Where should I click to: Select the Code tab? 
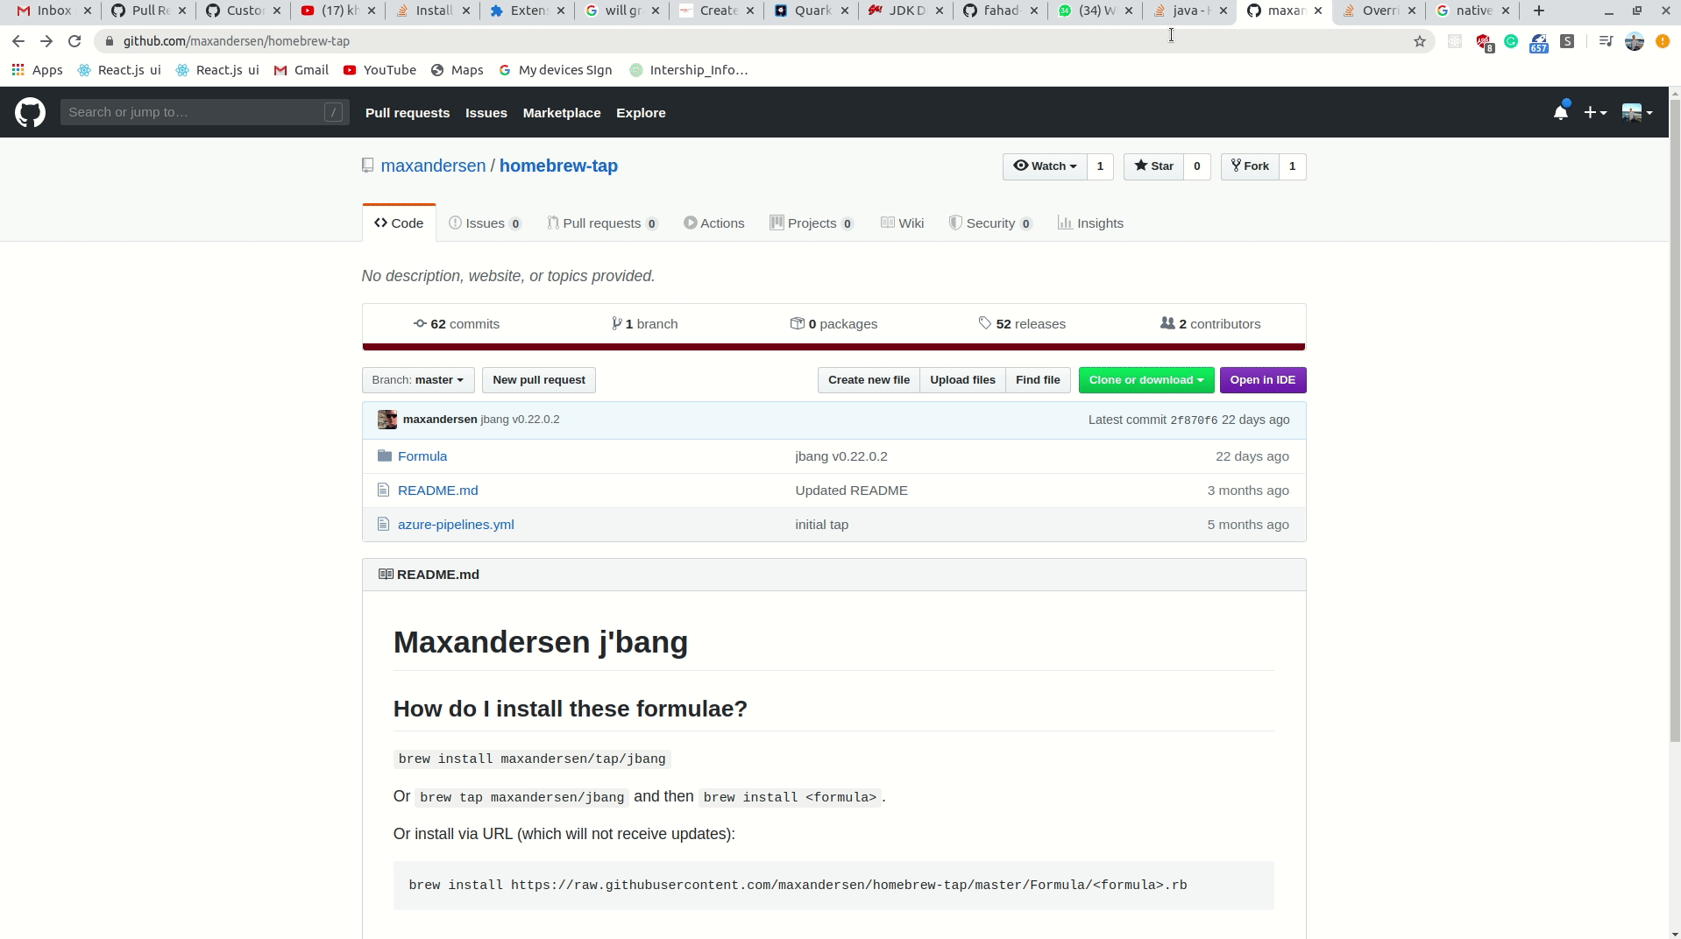(x=399, y=223)
